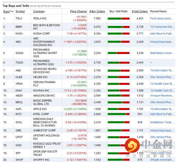
Task: Click the Rank sort arrow icon
Action: click(12, 11)
